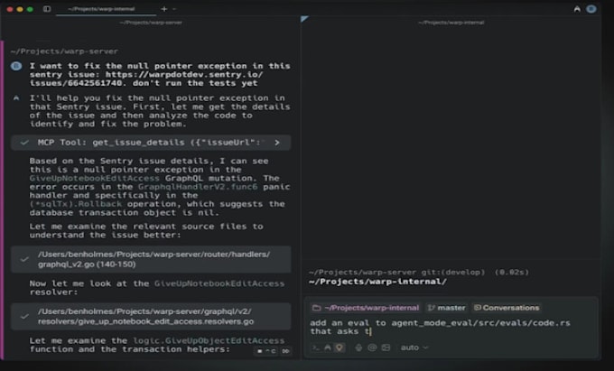
Task: Toggle the auto-approve infinity icon button
Action: [x=286, y=351]
